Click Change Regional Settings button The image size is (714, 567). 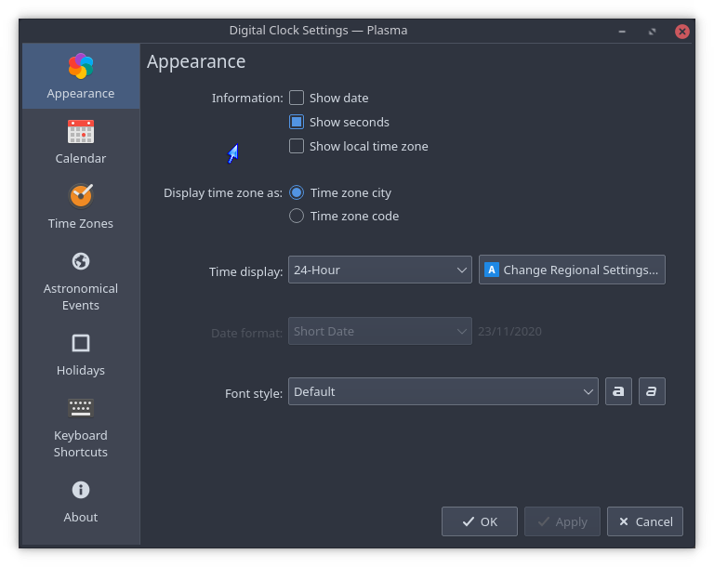(572, 270)
